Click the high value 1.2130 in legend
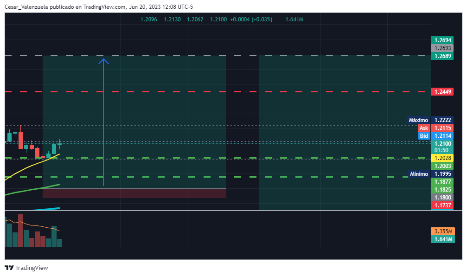Screen dimensions: 467x276 pos(172,19)
